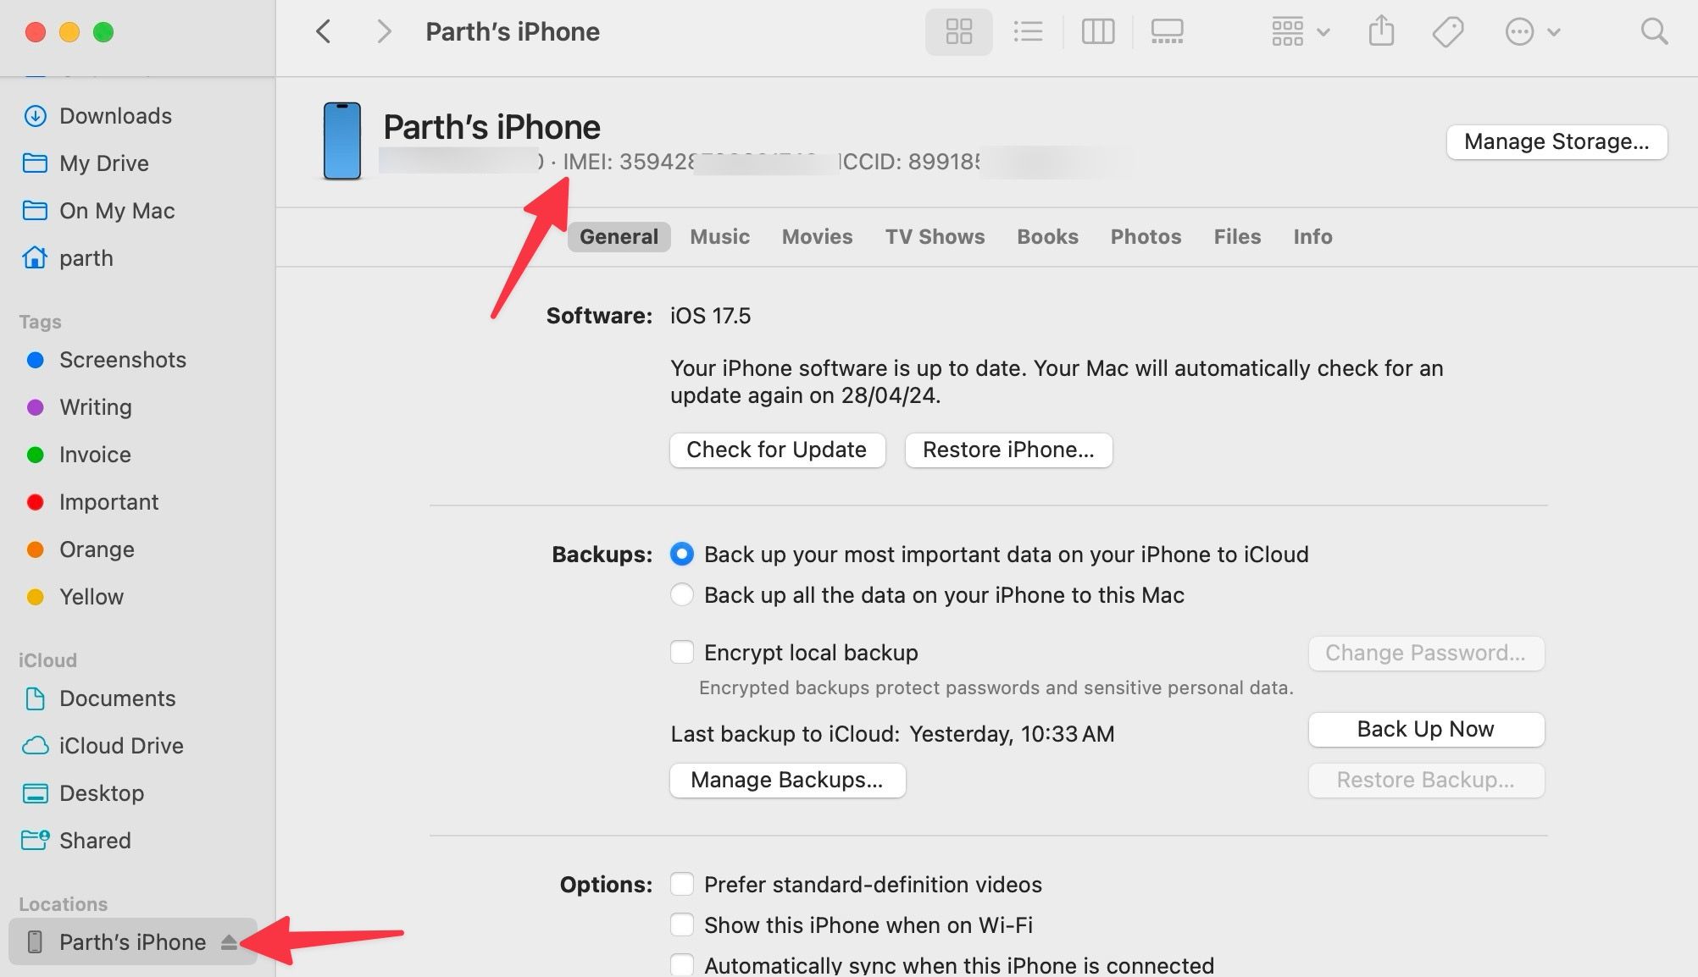
Task: Click the back navigation arrow
Action: 325,31
